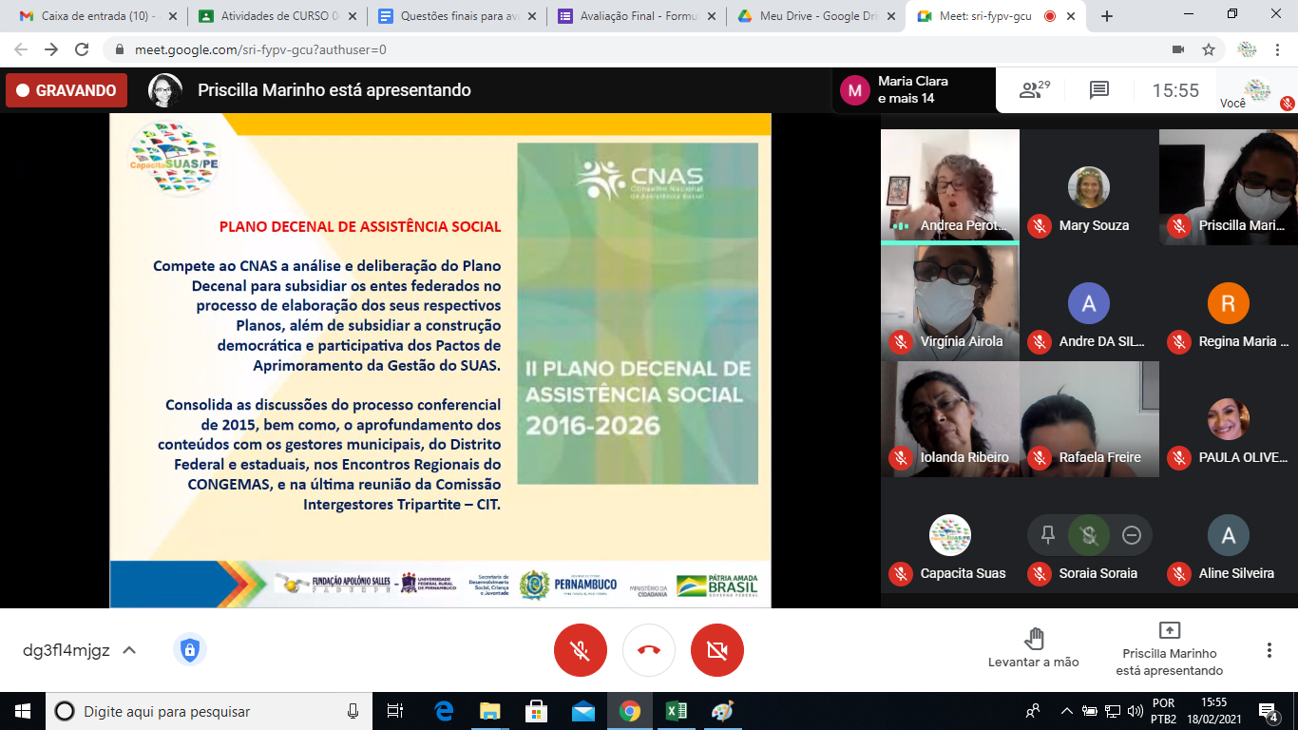
Task: Show the participants list
Action: 1034,90
